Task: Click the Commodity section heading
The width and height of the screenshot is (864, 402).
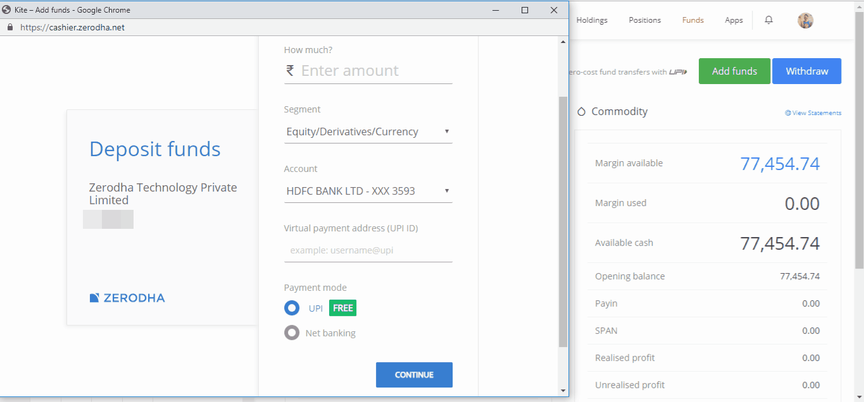Action: (x=619, y=111)
